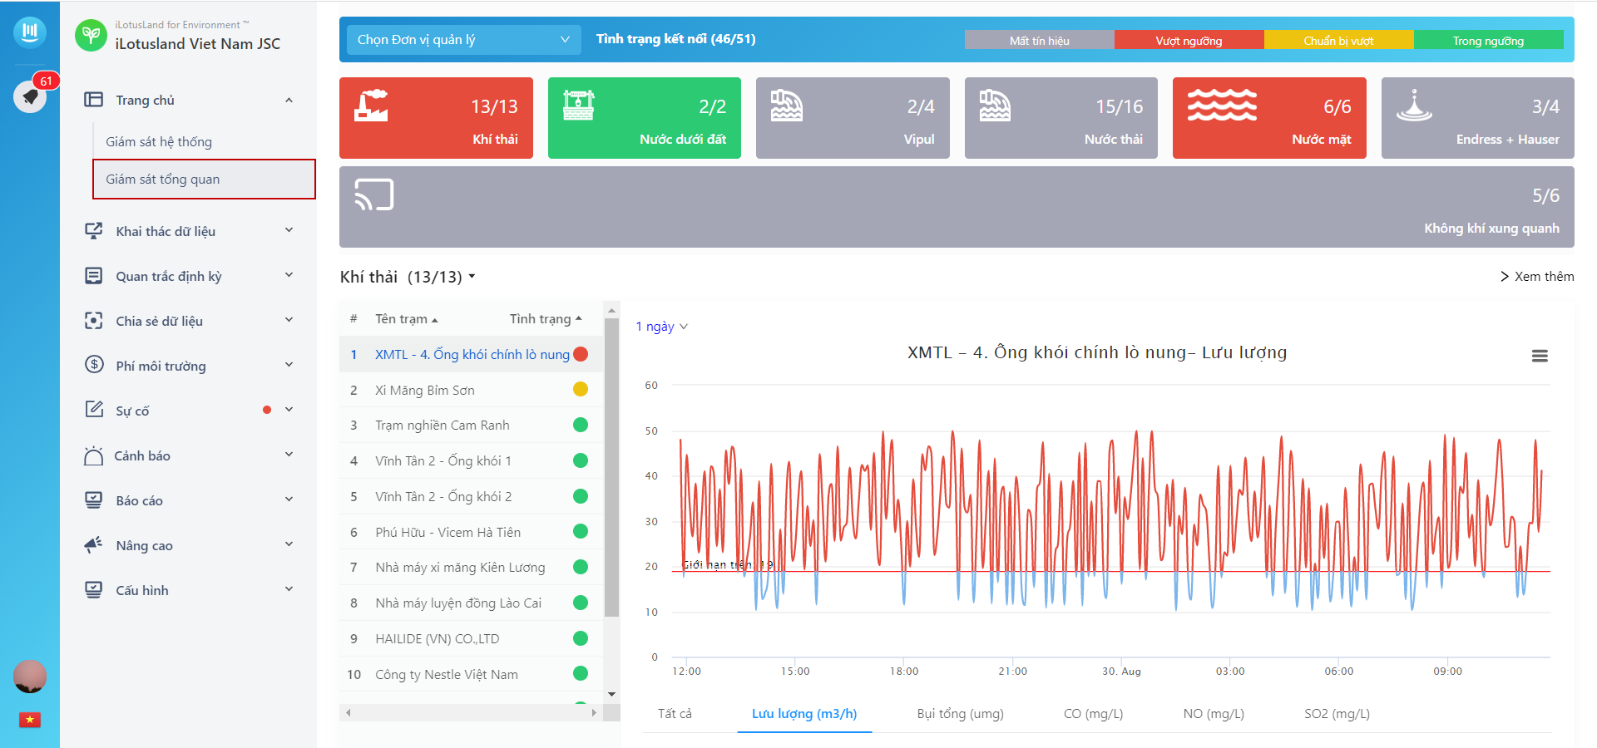Image resolution: width=1597 pixels, height=748 pixels.
Task: Click the wastewater icon on Nước thải card
Action: coord(995,106)
